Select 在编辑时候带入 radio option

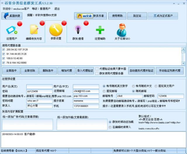point(110,127)
